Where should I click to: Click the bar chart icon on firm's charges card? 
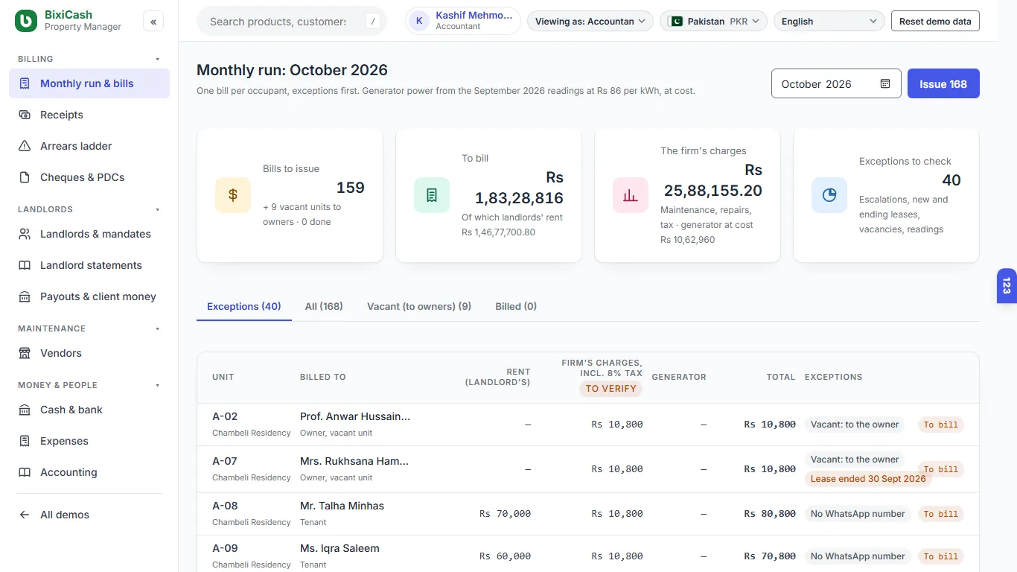point(631,195)
